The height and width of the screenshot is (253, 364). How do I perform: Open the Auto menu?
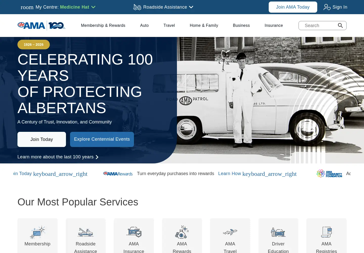[x=144, y=26]
